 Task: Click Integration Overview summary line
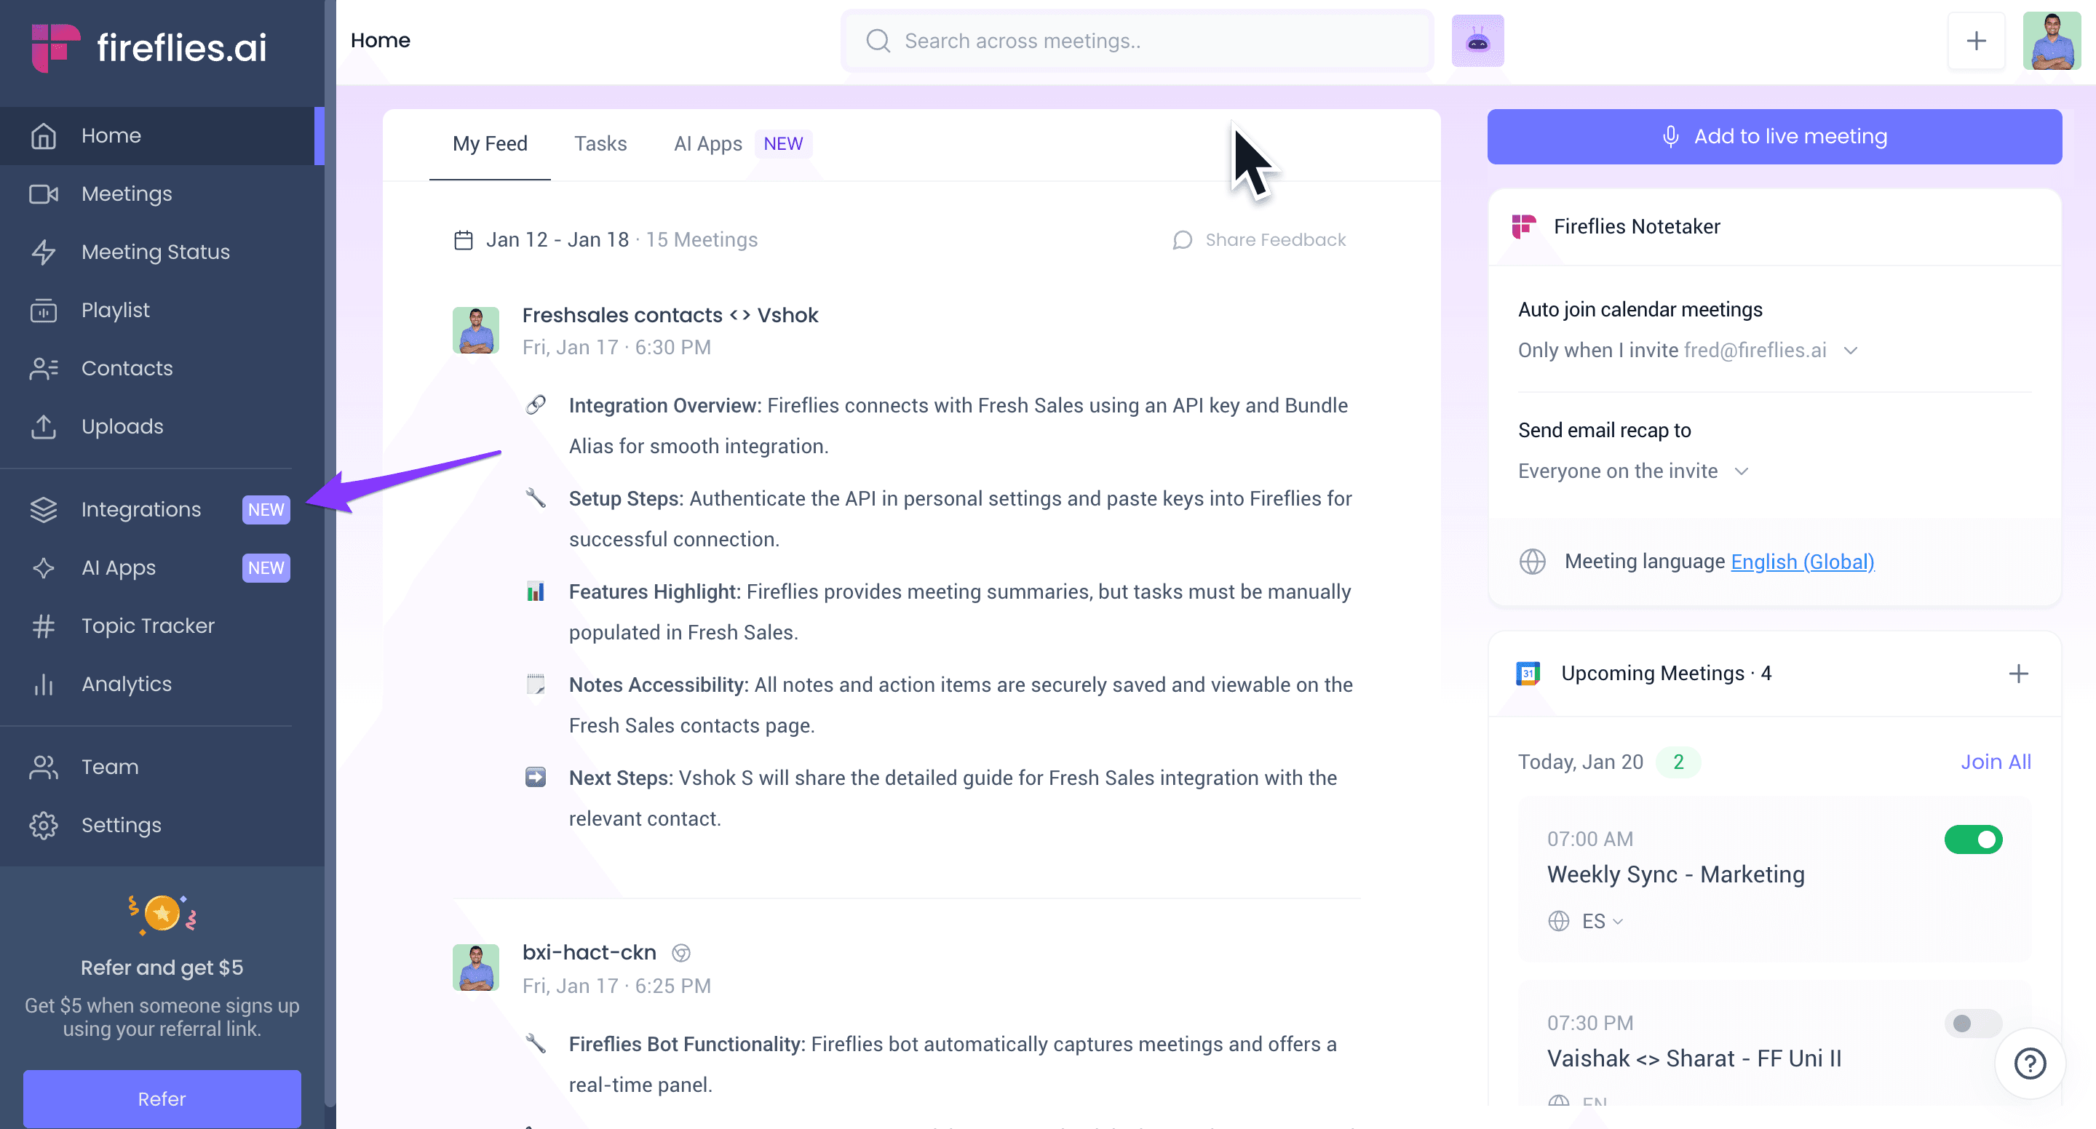click(x=958, y=426)
